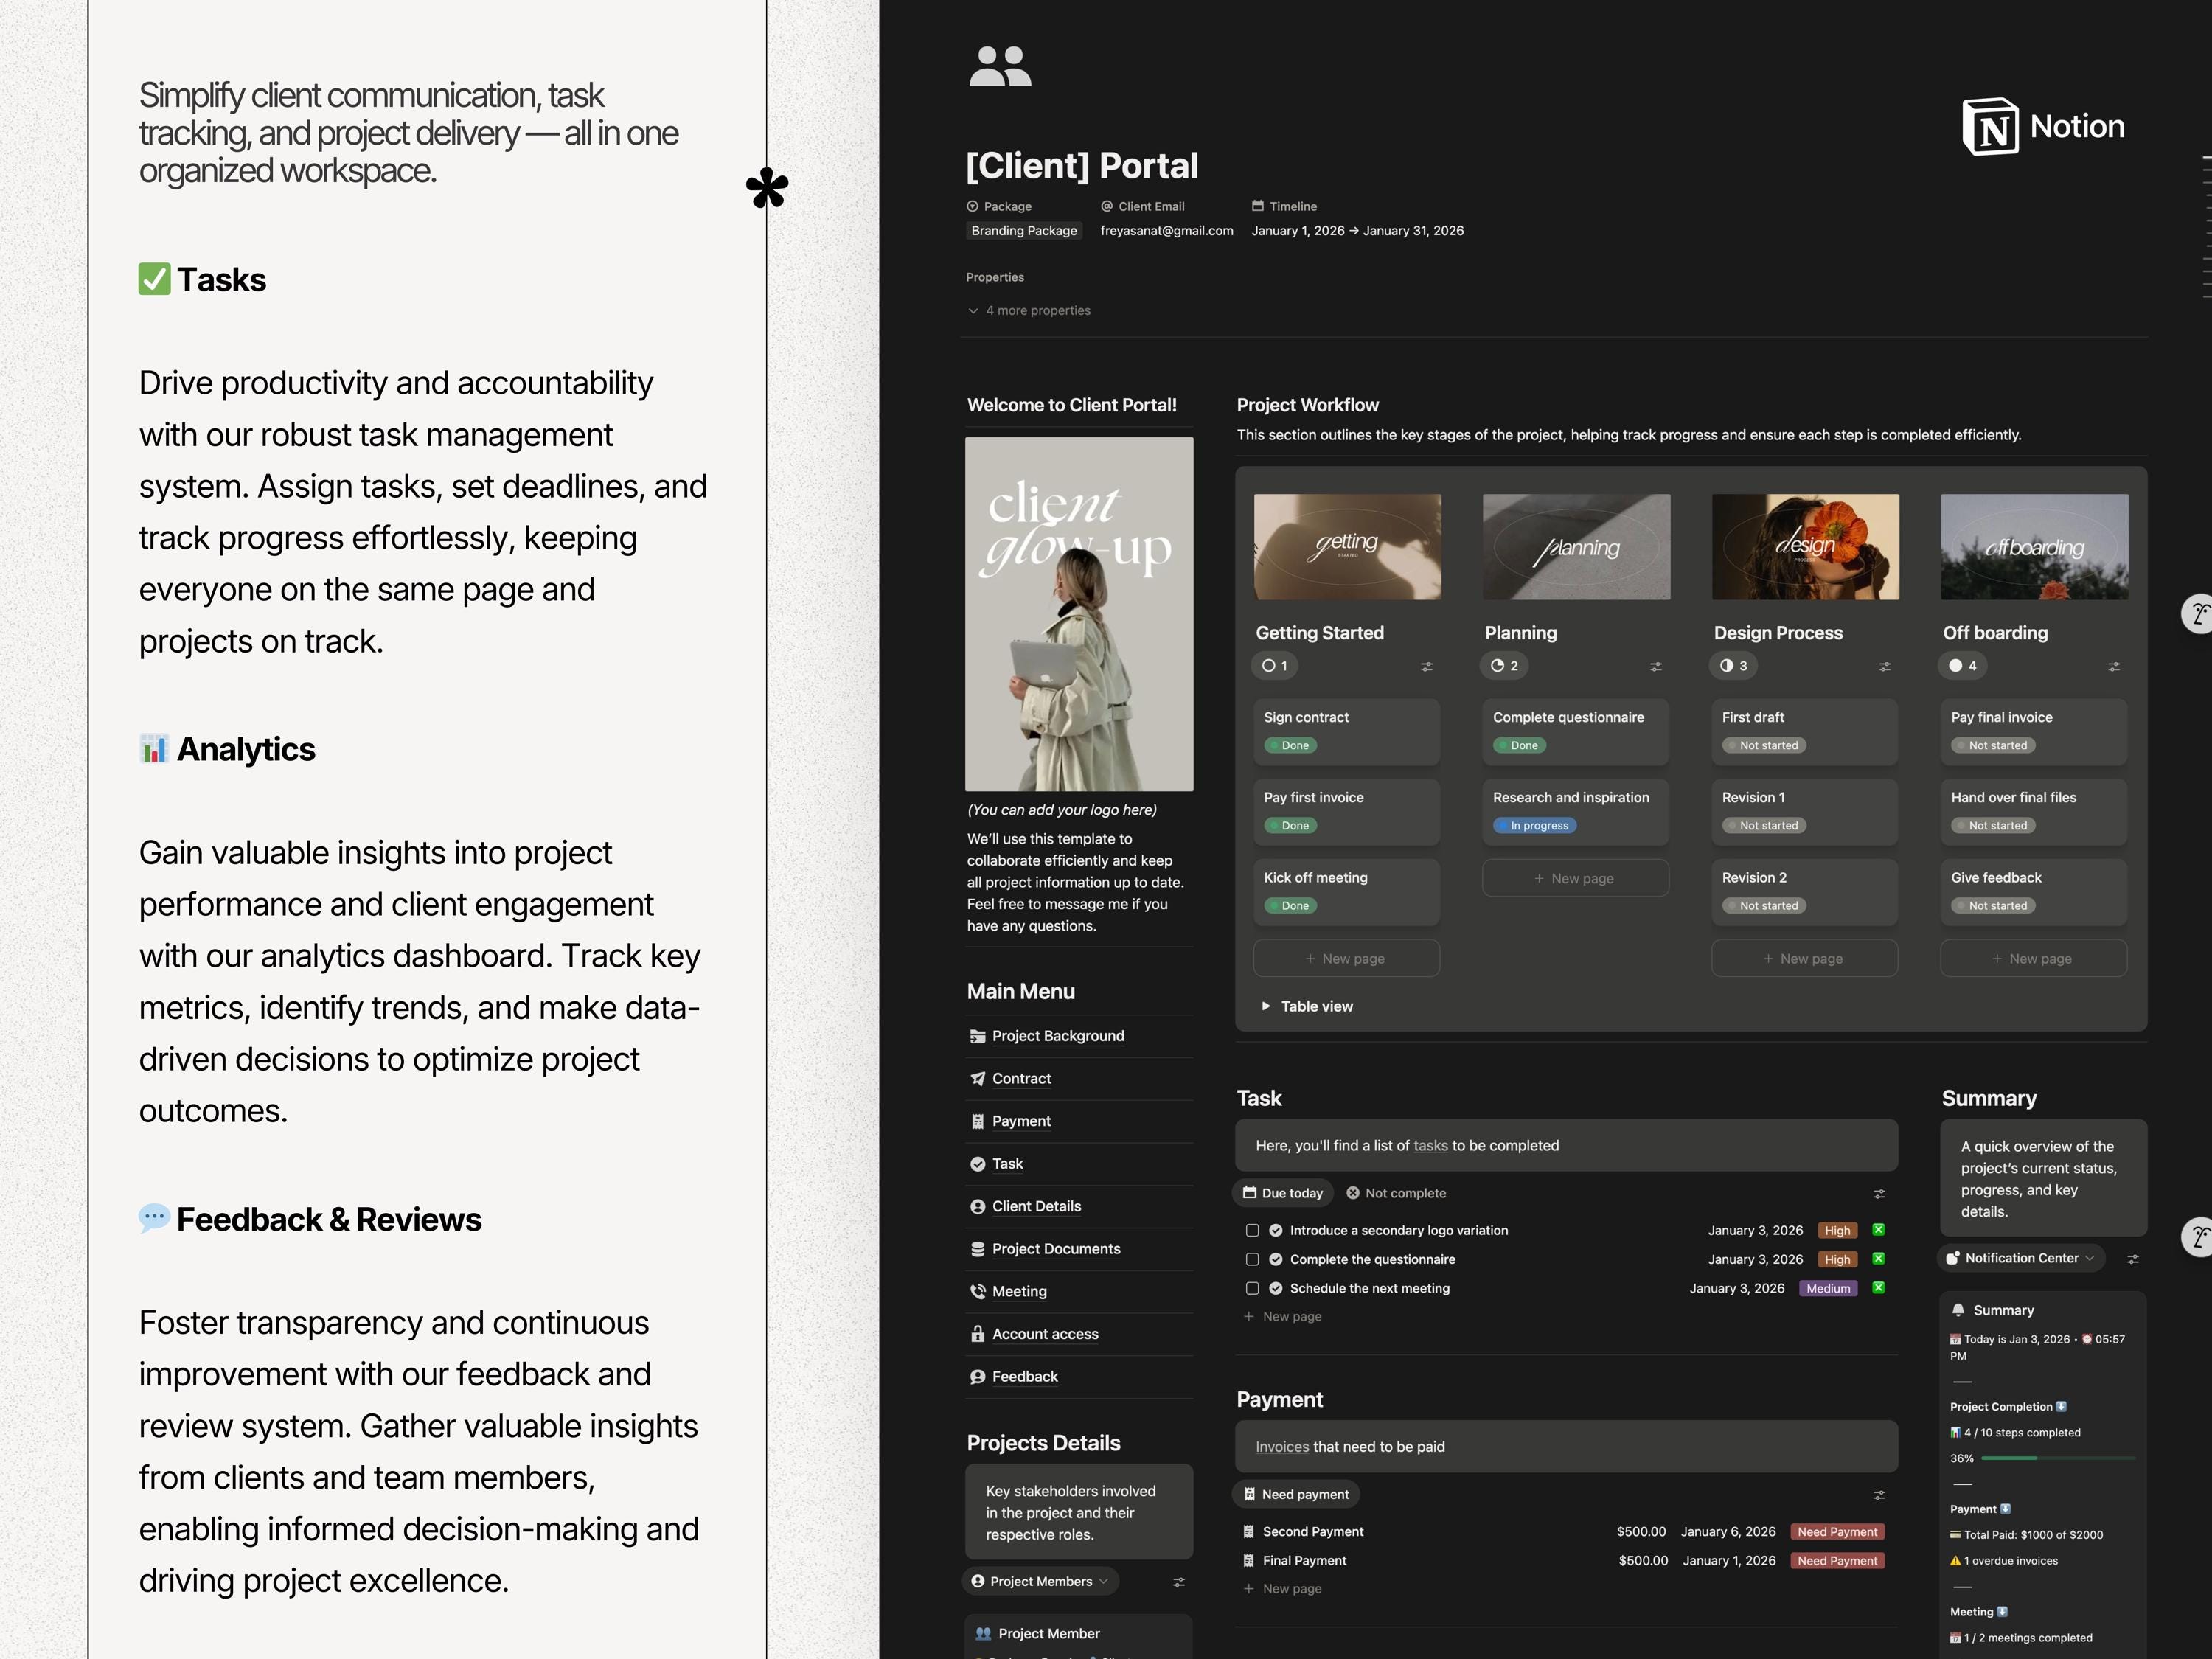
Task: Open the Project Members view dropdown
Action: (x=1041, y=1581)
